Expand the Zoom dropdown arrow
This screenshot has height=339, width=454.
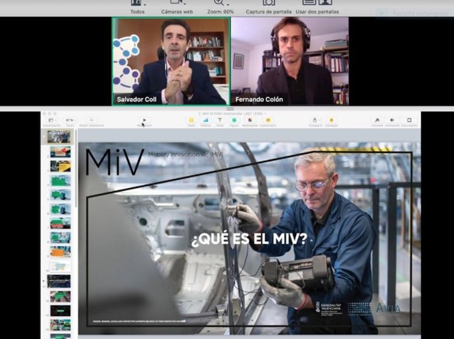pyautogui.click(x=228, y=5)
